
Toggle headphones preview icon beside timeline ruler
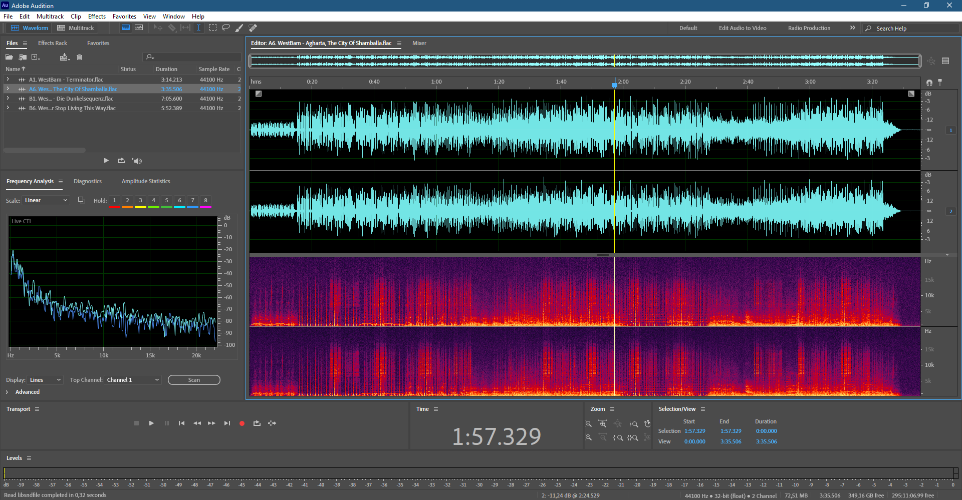[x=929, y=83]
